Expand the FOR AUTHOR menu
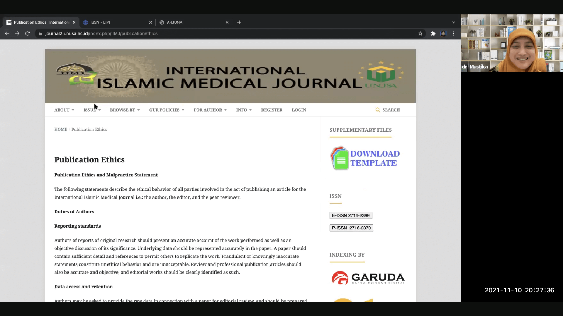This screenshot has height=316, width=563. point(210,110)
